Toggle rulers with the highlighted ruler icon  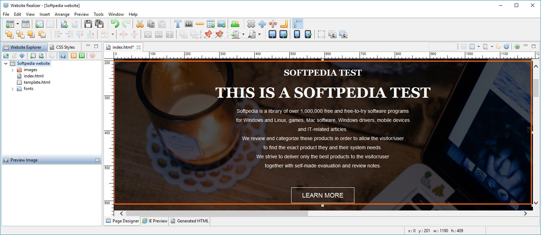coord(298,24)
